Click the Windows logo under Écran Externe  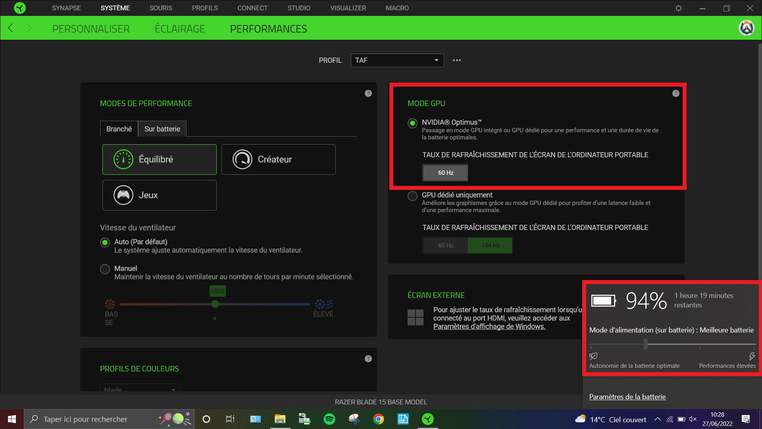point(416,317)
